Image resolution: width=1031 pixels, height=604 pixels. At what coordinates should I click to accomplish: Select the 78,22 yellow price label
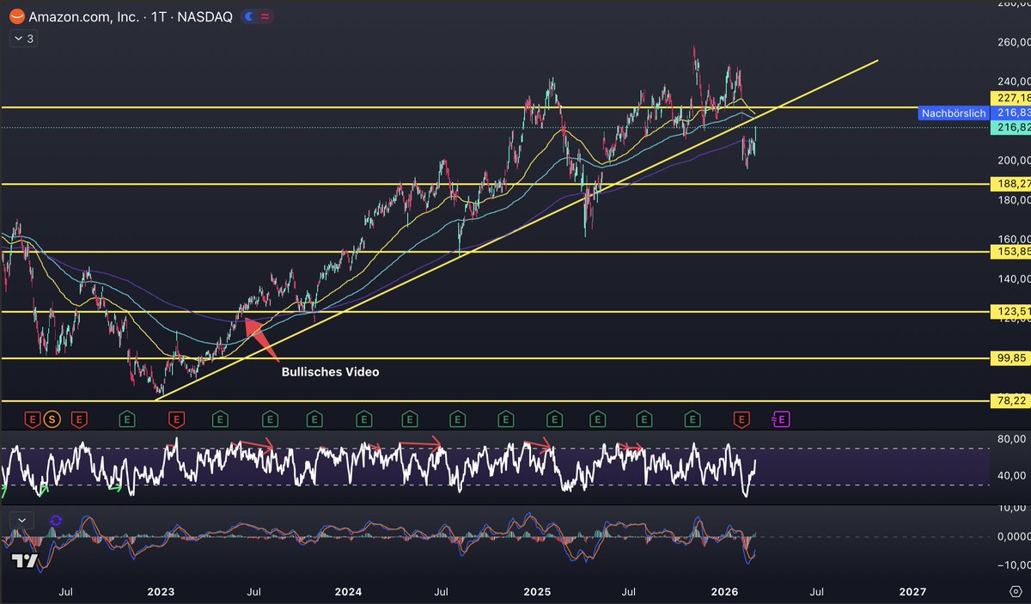click(1010, 400)
